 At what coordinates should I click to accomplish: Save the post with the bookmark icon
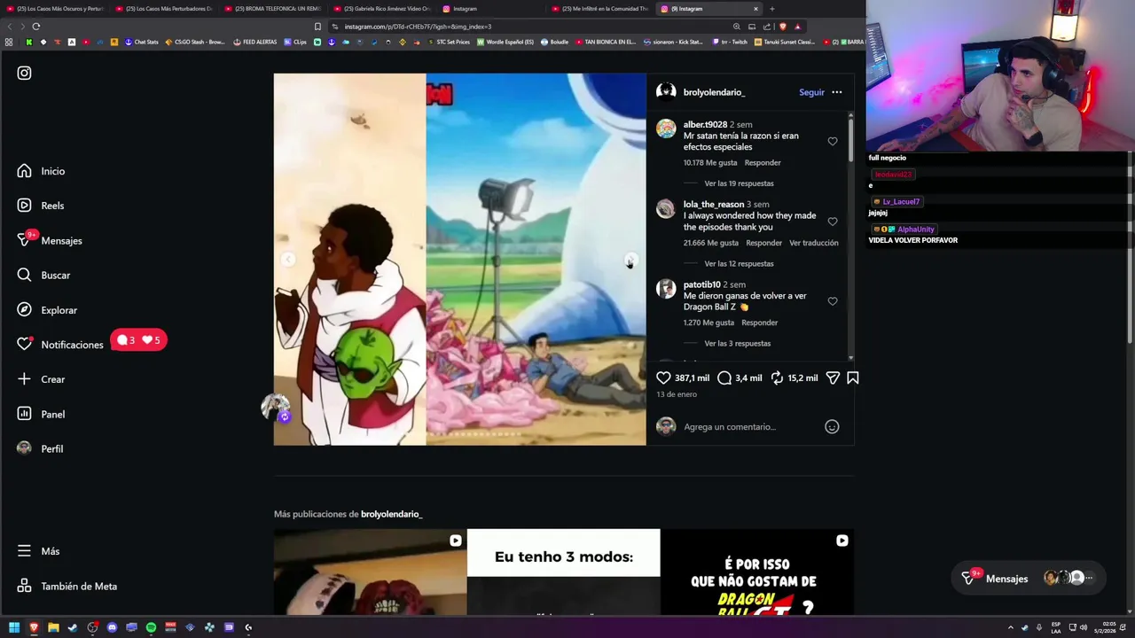point(852,377)
